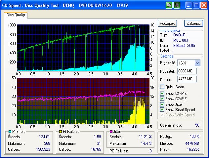The height and width of the screenshot is (158, 209).
Task: Open the Prędkość 16X speed dropdown
Action: coord(197,63)
